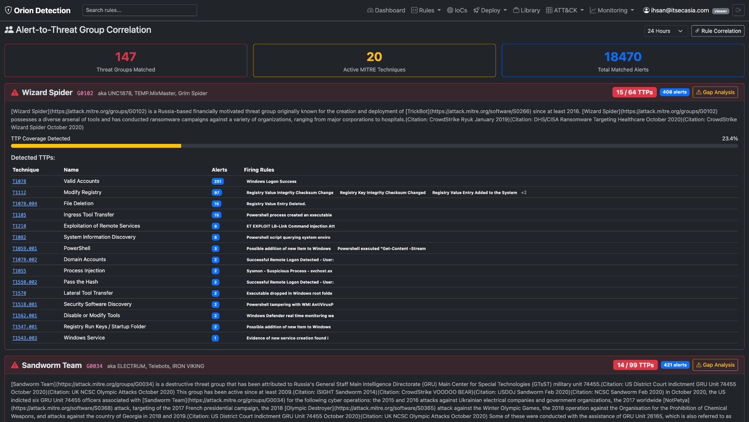This screenshot has width=749, height=422.
Task: Click the Active MITRE Techniques stat card
Action: tap(374, 61)
